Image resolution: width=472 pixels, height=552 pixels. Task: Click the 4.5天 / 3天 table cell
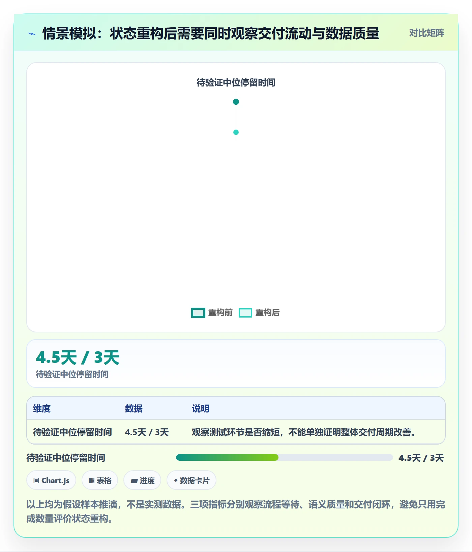pyautogui.click(x=147, y=432)
